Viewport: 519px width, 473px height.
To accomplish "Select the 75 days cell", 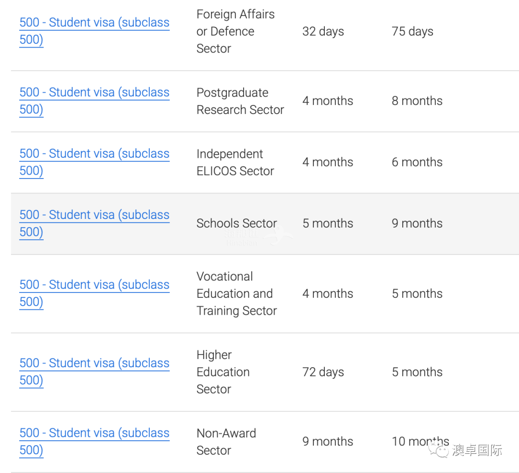I will [412, 31].
